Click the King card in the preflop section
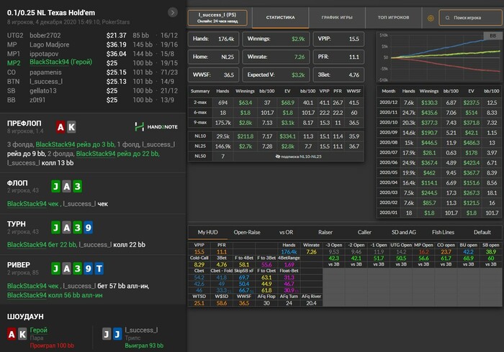The height and width of the screenshot is (352, 504). point(71,127)
